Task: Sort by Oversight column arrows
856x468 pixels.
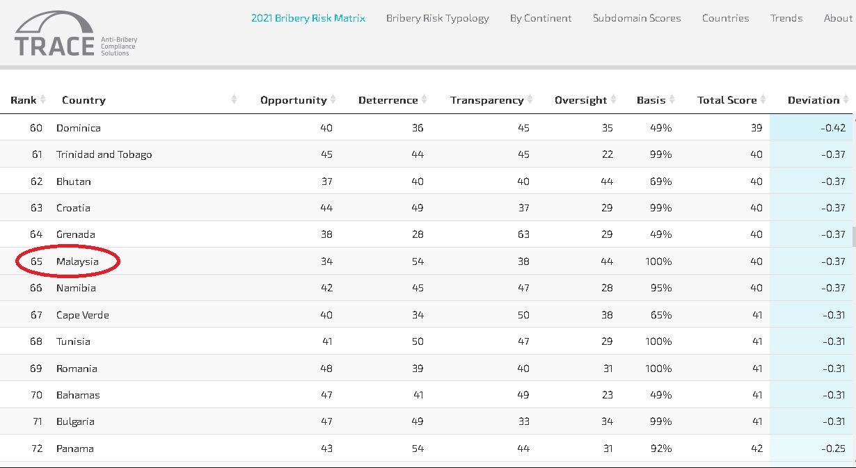Action: click(614, 100)
